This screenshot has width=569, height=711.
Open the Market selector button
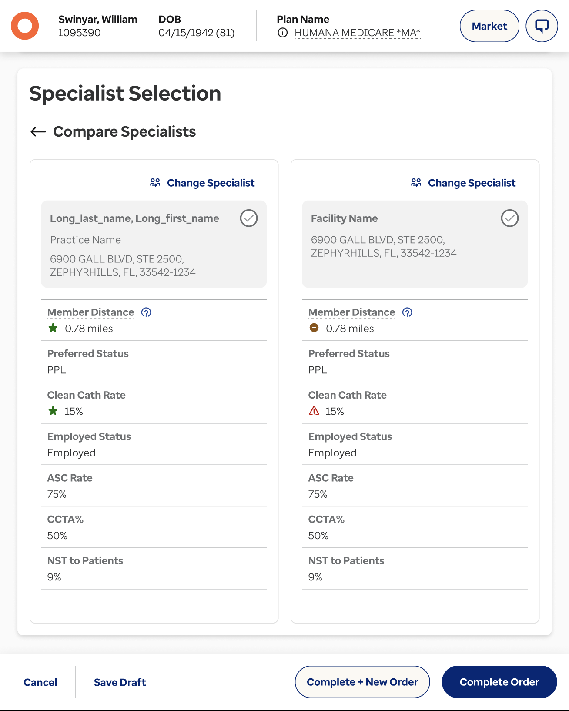coord(489,26)
